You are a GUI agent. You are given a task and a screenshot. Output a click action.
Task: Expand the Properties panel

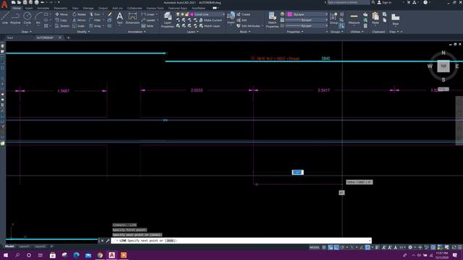[295, 32]
